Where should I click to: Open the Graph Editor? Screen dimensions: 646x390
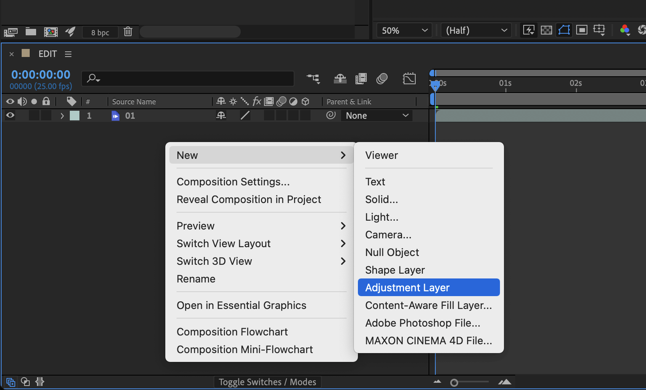(x=409, y=79)
